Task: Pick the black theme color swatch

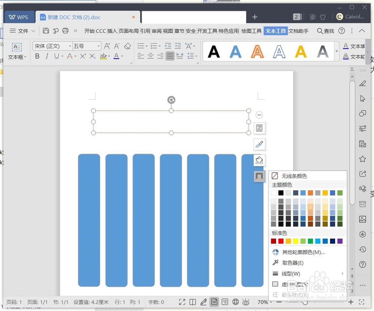Action: pos(281,193)
